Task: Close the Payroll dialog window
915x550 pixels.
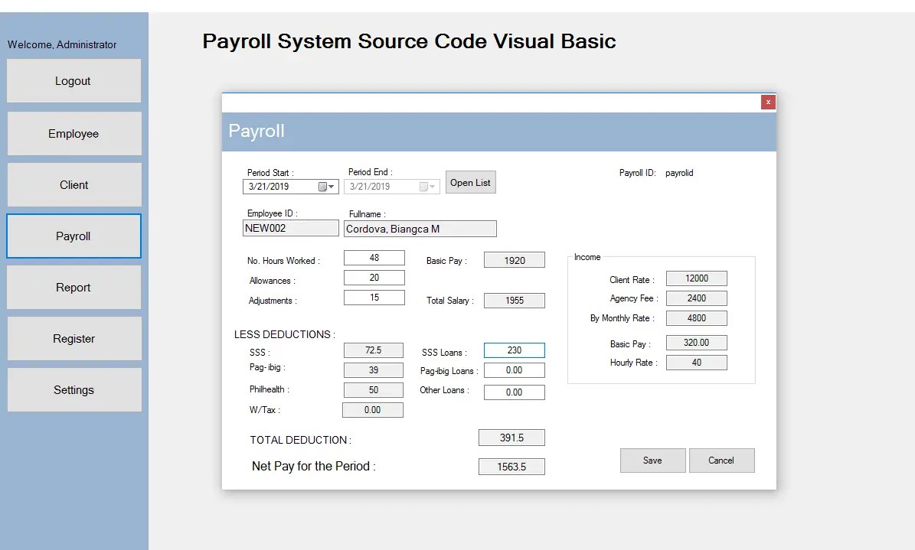Action: (x=767, y=102)
